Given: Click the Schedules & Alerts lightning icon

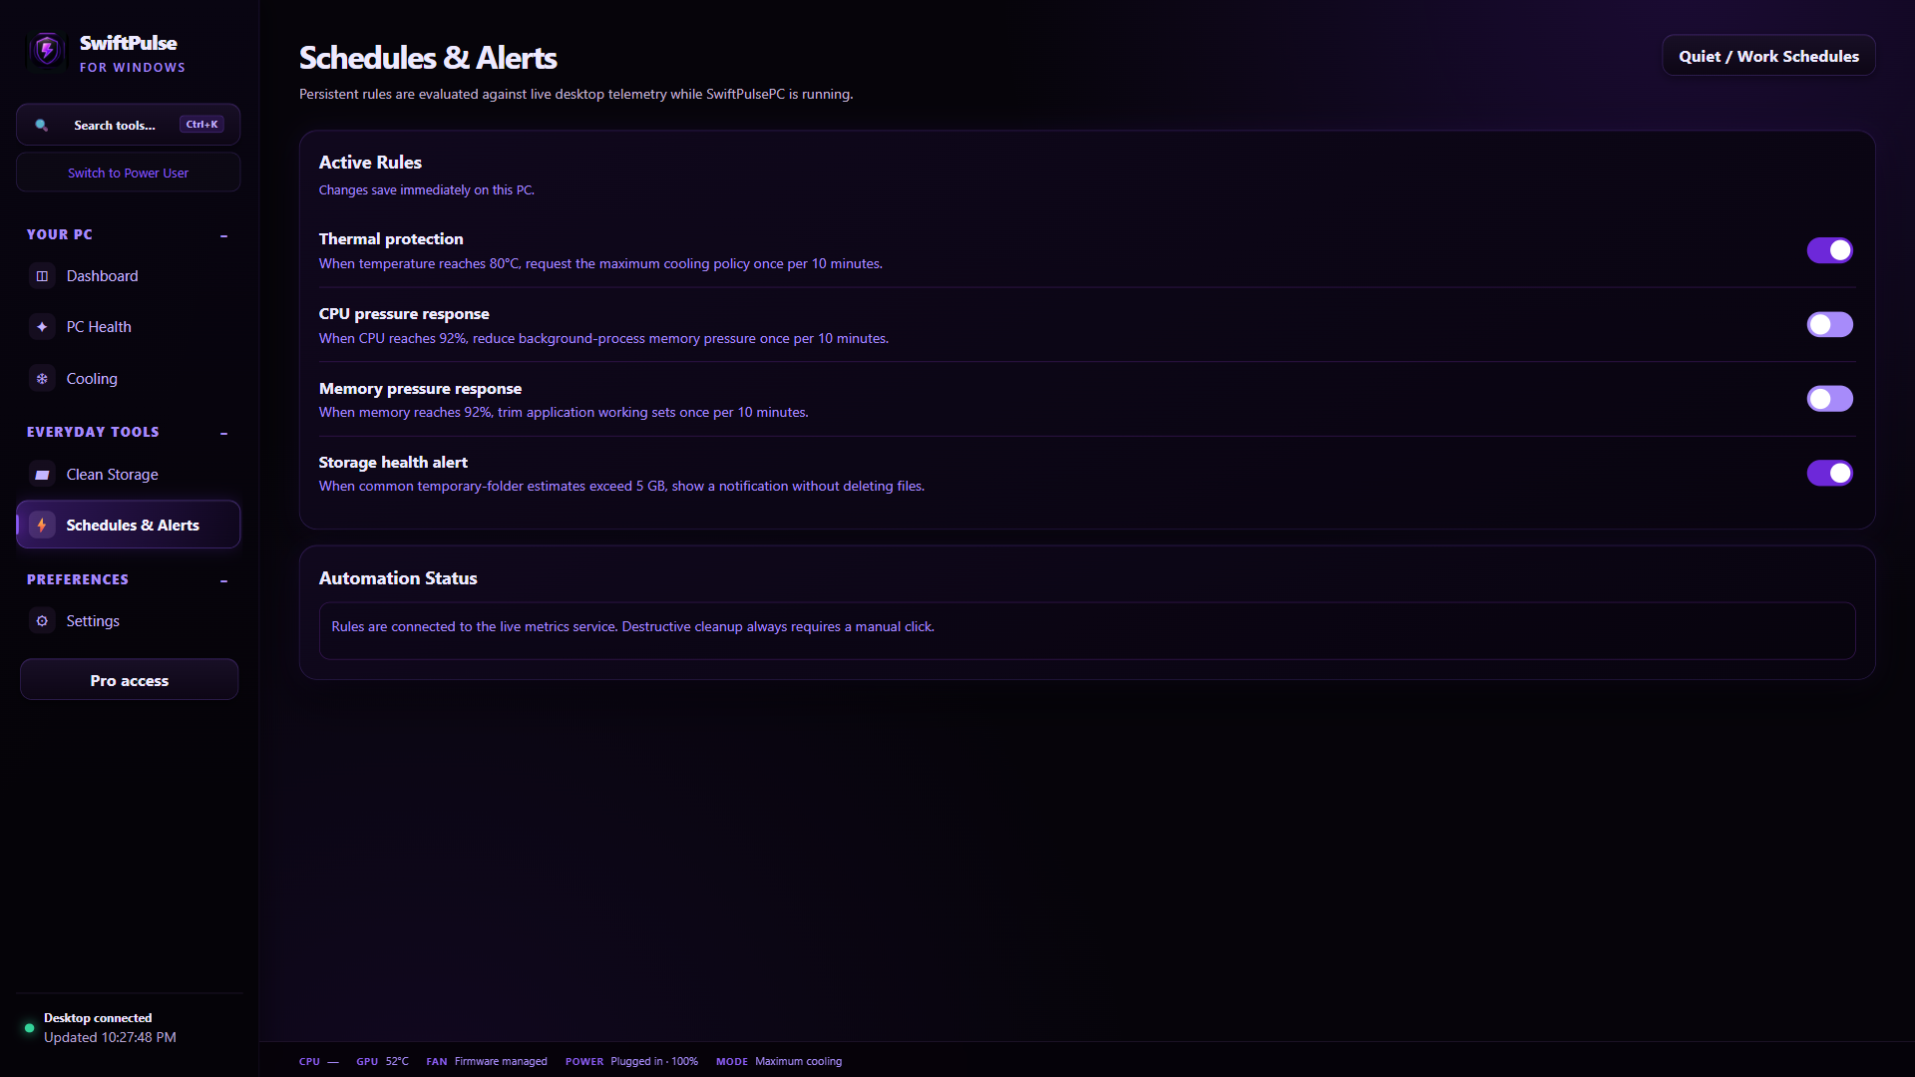Looking at the screenshot, I should 42,526.
